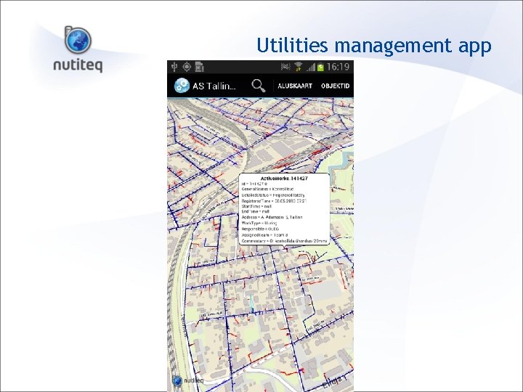Tap the USB connection status icon

[x=174, y=67]
